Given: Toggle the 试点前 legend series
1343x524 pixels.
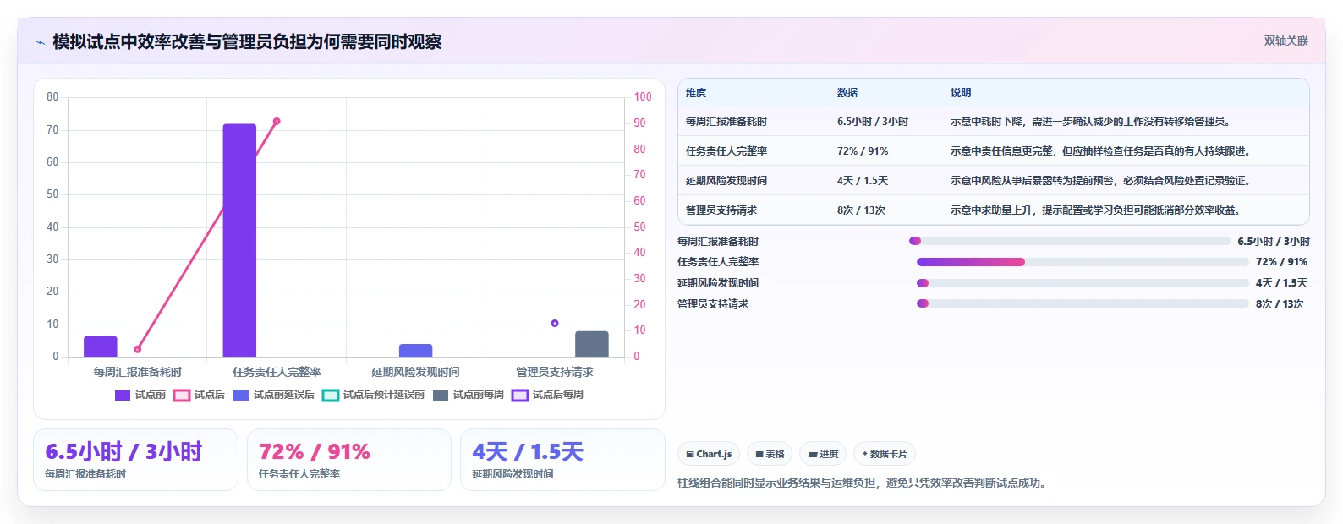Looking at the screenshot, I should click(x=140, y=395).
